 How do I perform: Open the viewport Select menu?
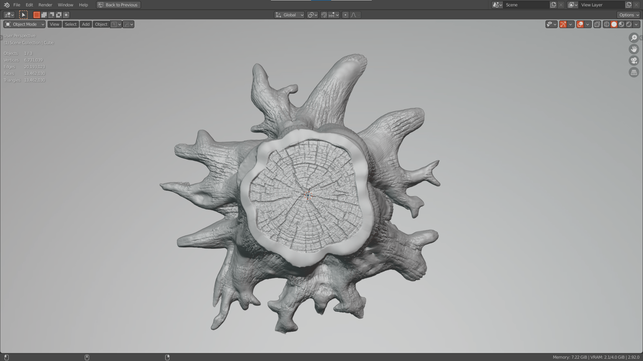tap(71, 24)
